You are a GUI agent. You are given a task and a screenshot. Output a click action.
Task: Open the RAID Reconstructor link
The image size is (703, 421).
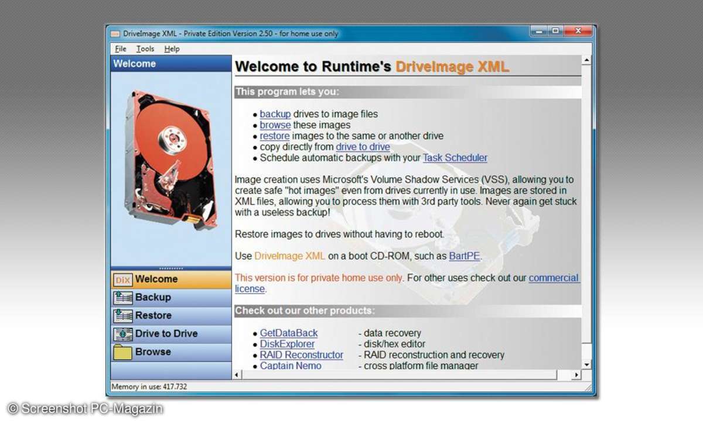click(x=301, y=355)
